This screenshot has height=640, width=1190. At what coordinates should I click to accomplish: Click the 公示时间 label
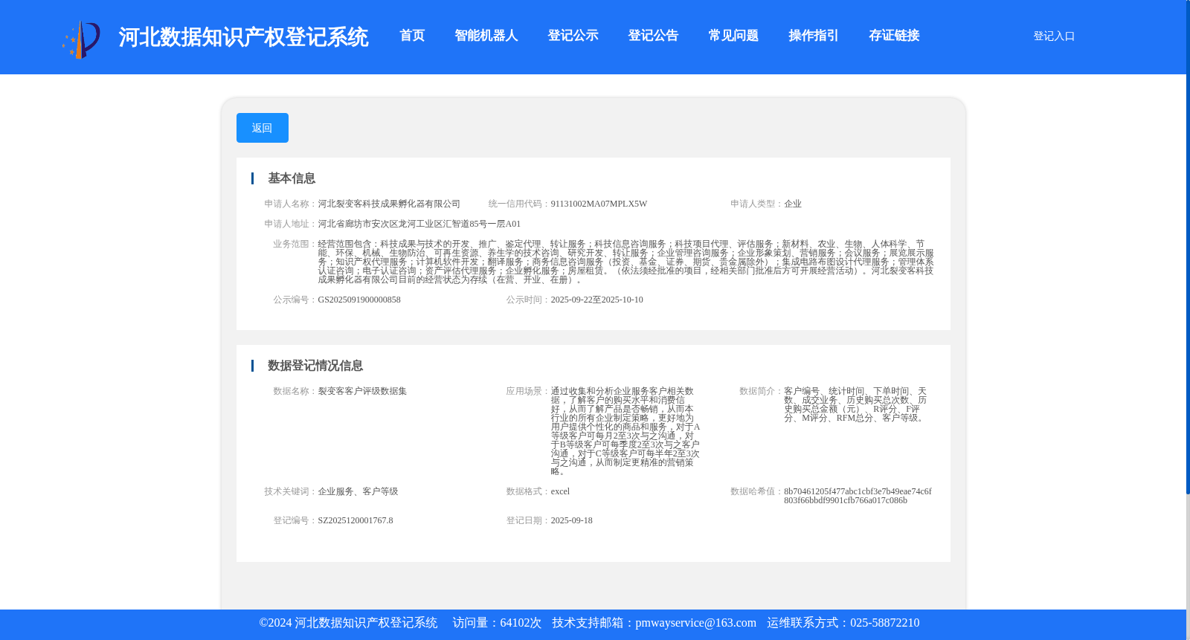click(x=528, y=300)
